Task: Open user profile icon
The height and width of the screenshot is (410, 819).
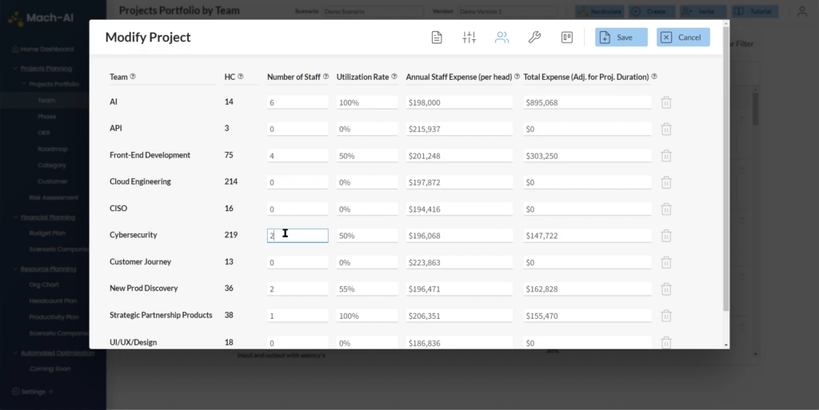Action: [801, 11]
